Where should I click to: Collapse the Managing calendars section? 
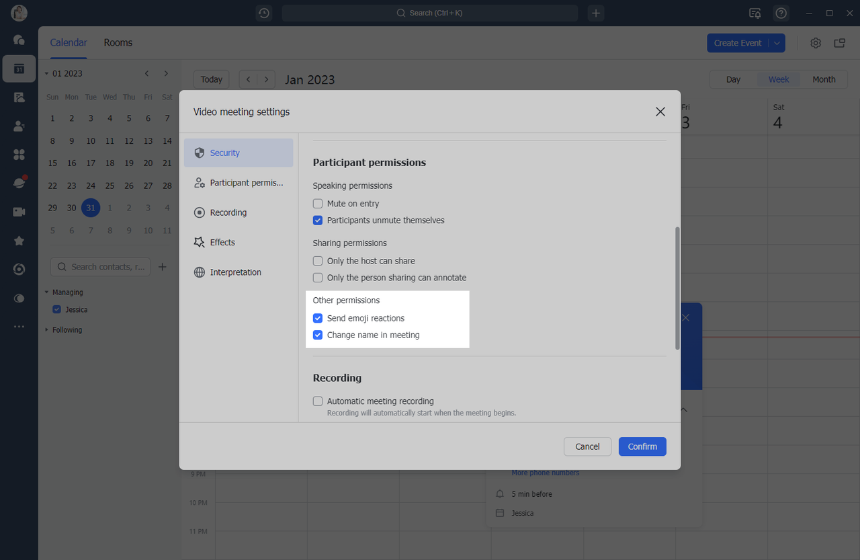47,292
